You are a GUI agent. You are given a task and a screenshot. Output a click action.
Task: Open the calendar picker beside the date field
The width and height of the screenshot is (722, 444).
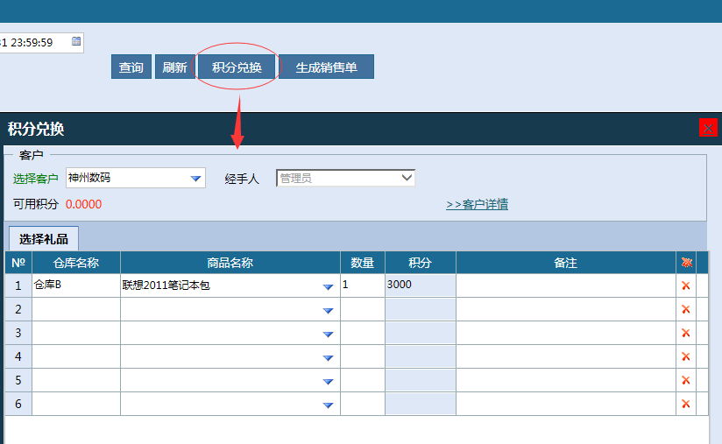[x=76, y=41]
